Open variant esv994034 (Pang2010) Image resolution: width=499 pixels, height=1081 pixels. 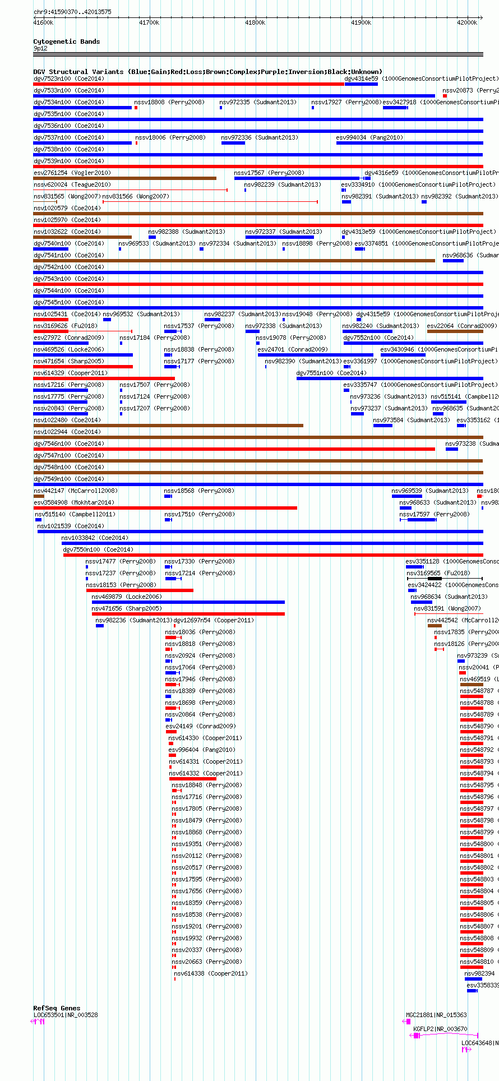pos(369,137)
